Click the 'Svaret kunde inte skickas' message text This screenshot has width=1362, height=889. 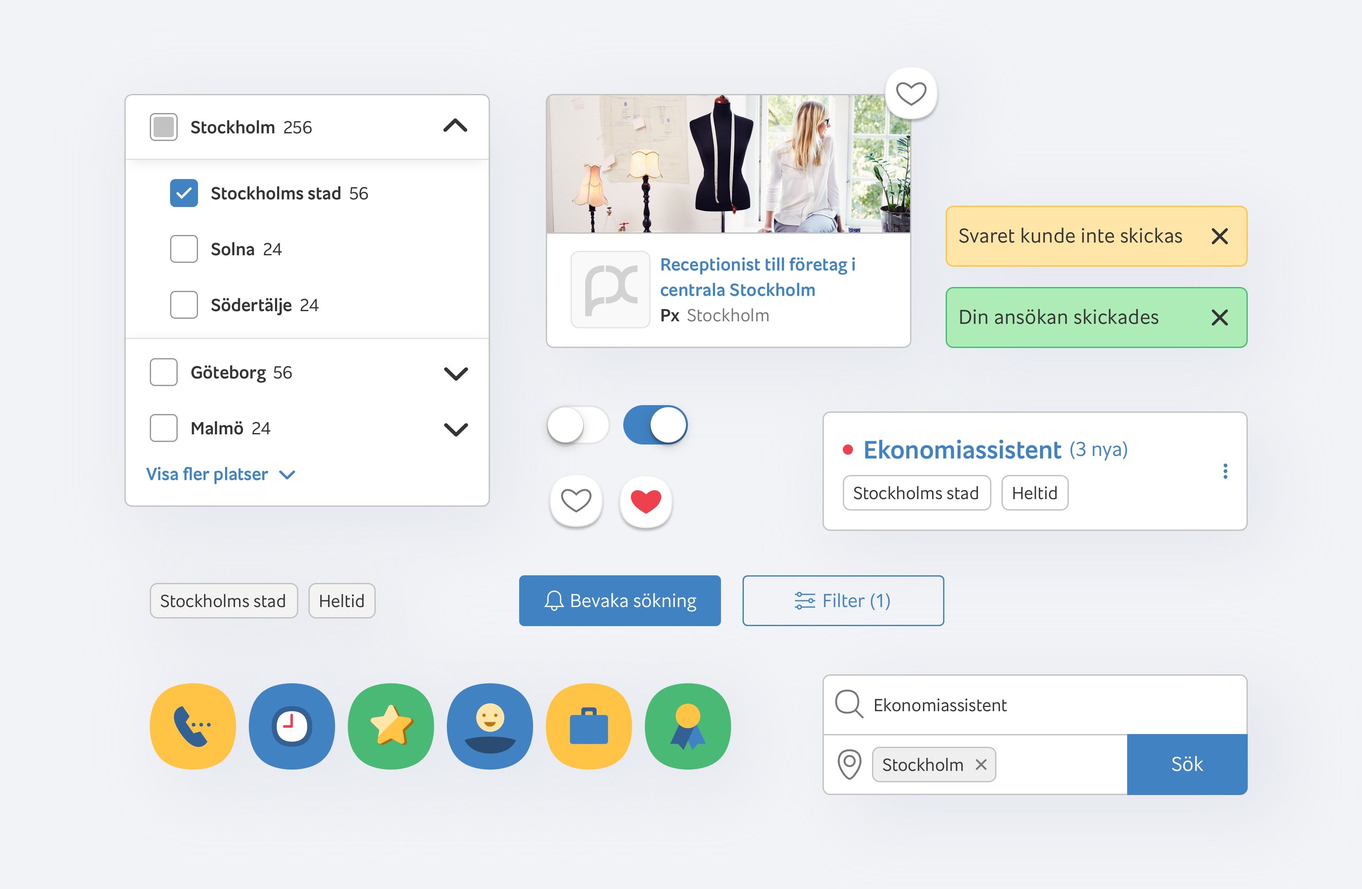(x=1070, y=236)
